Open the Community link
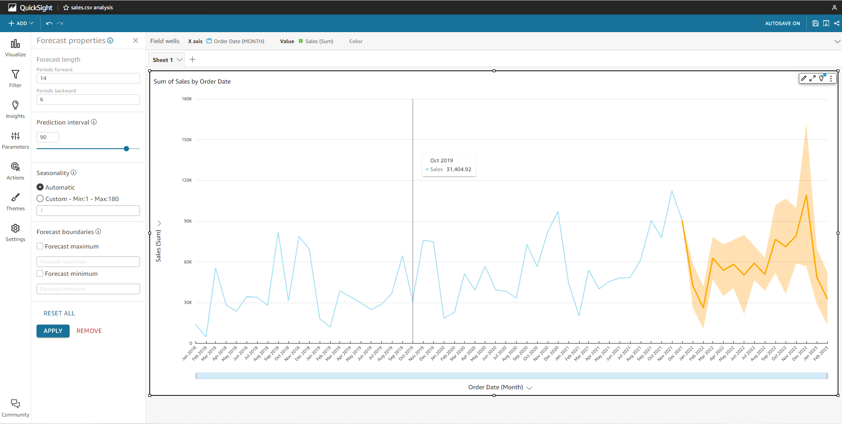 [15, 408]
